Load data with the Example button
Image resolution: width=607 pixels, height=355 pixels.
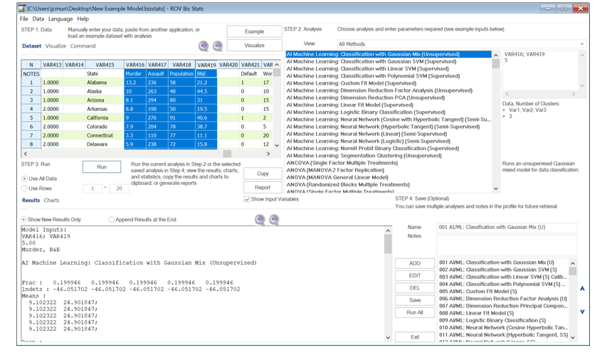point(254,31)
